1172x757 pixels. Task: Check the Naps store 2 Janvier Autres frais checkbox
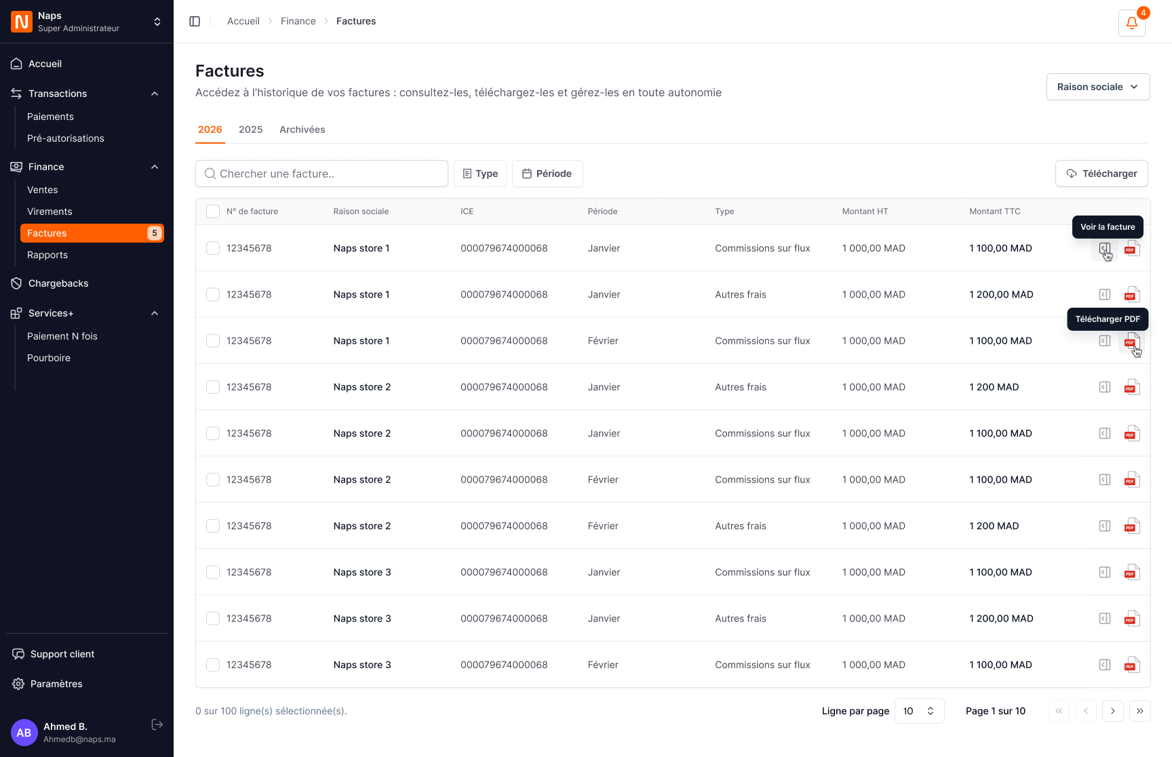[x=213, y=387]
